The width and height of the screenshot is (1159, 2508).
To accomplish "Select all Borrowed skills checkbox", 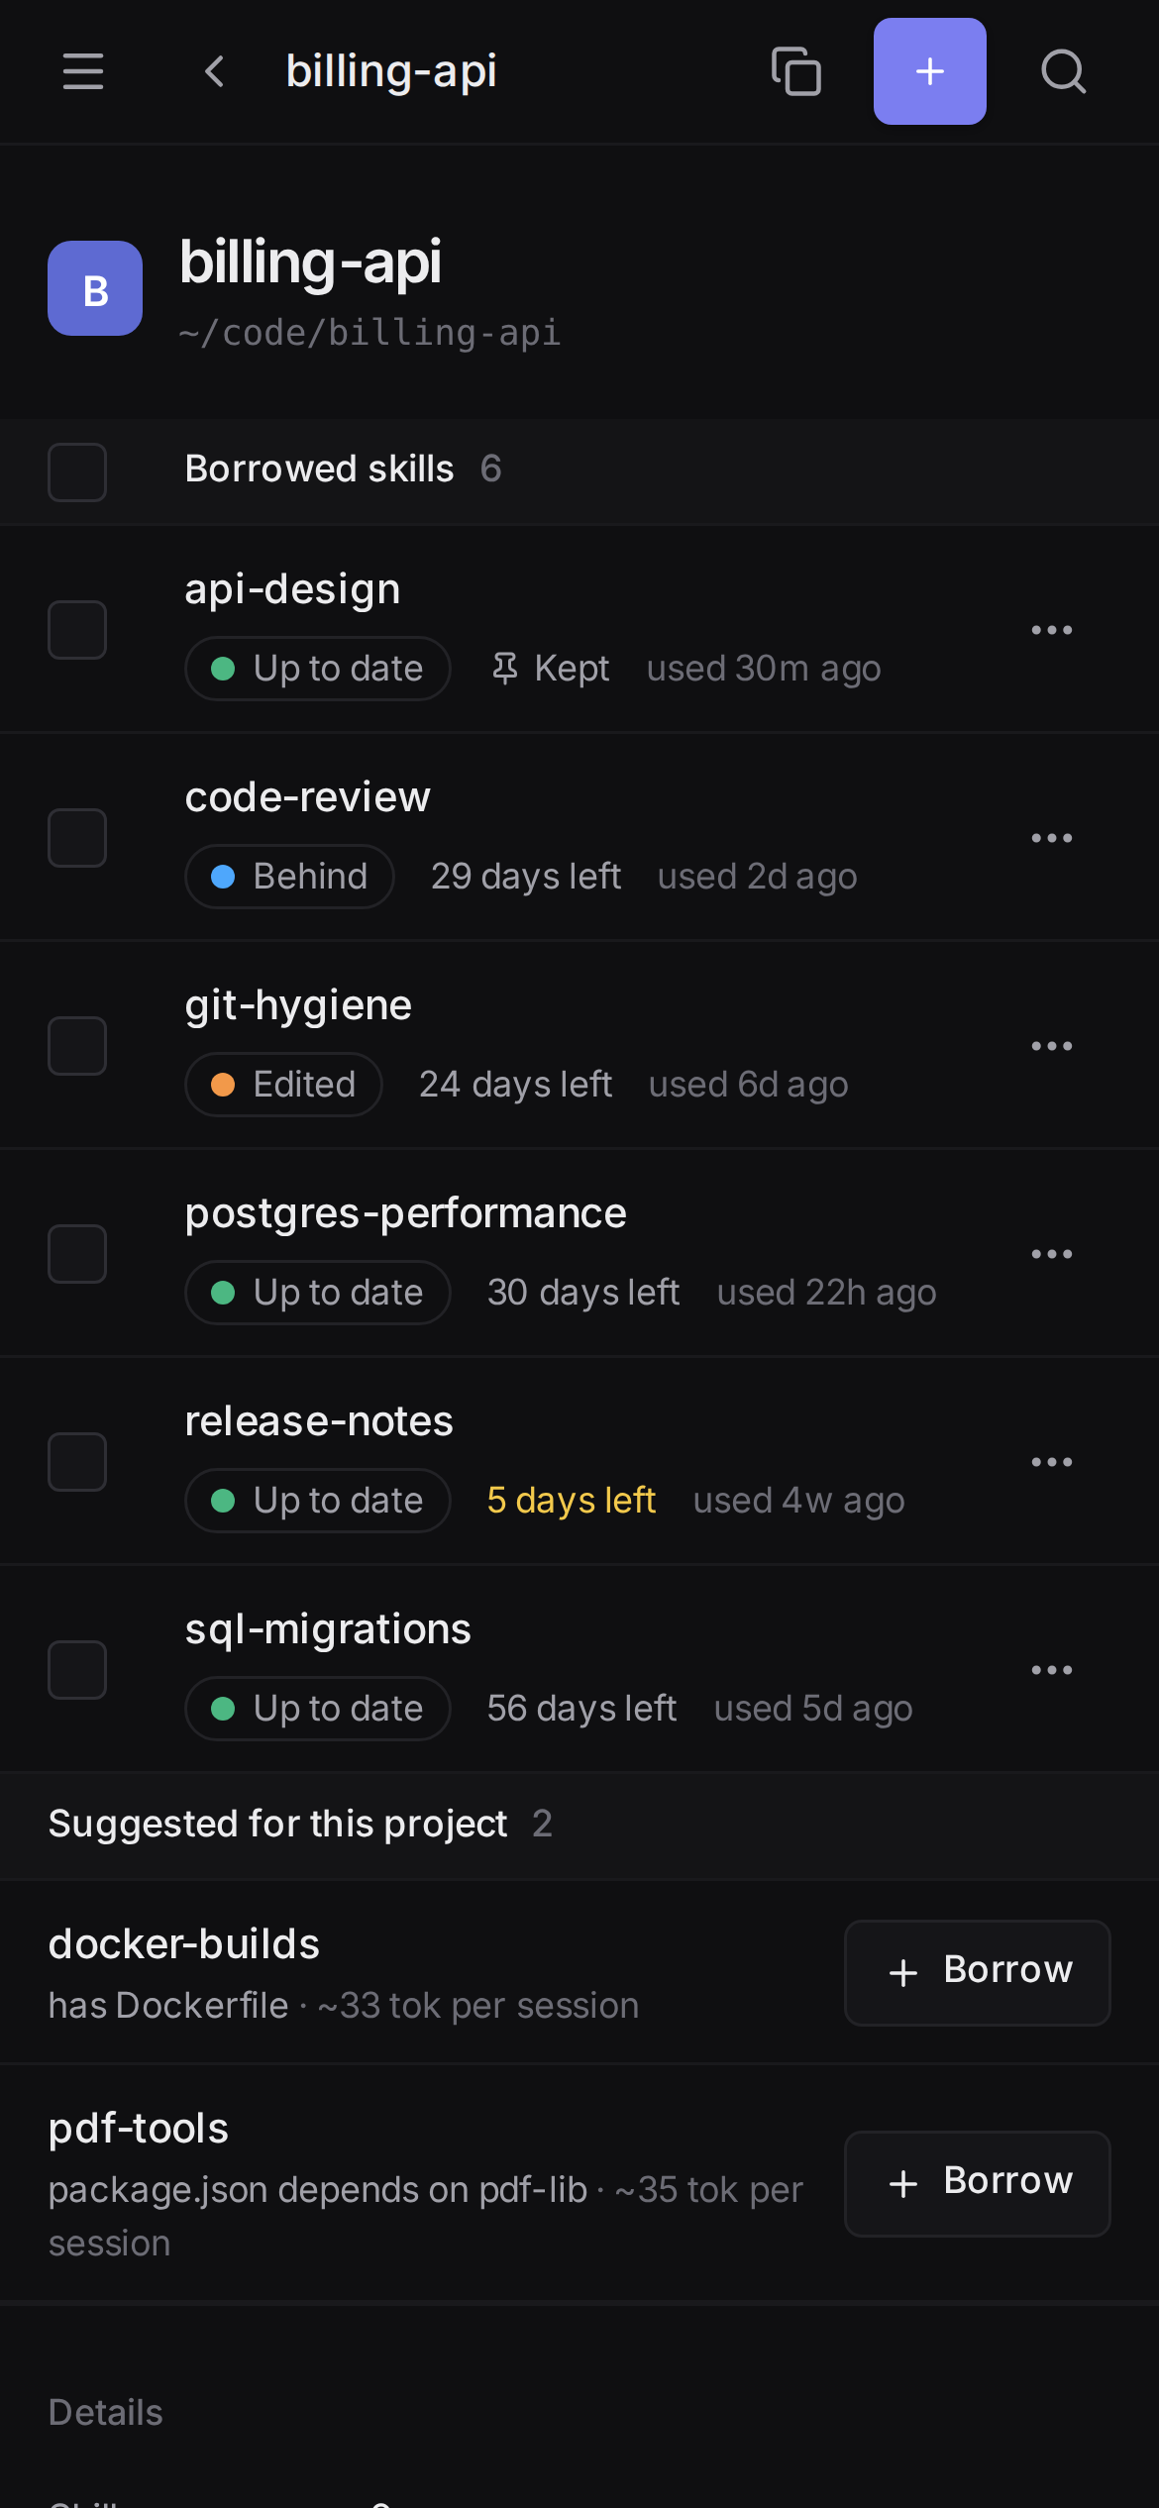I will pos(77,472).
